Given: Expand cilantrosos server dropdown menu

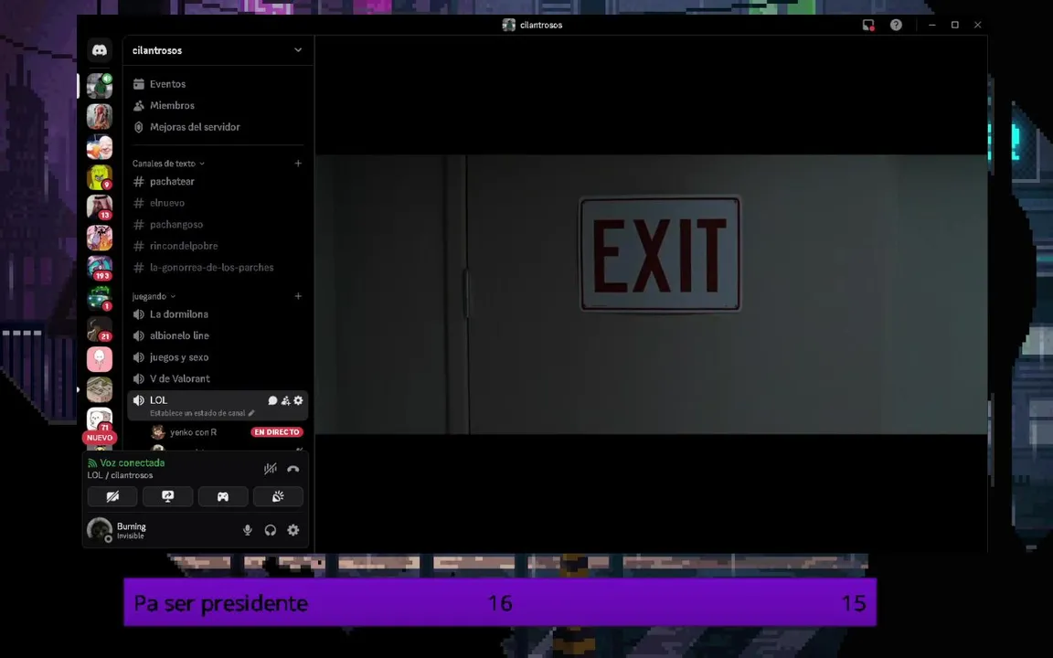Looking at the screenshot, I should pos(297,50).
